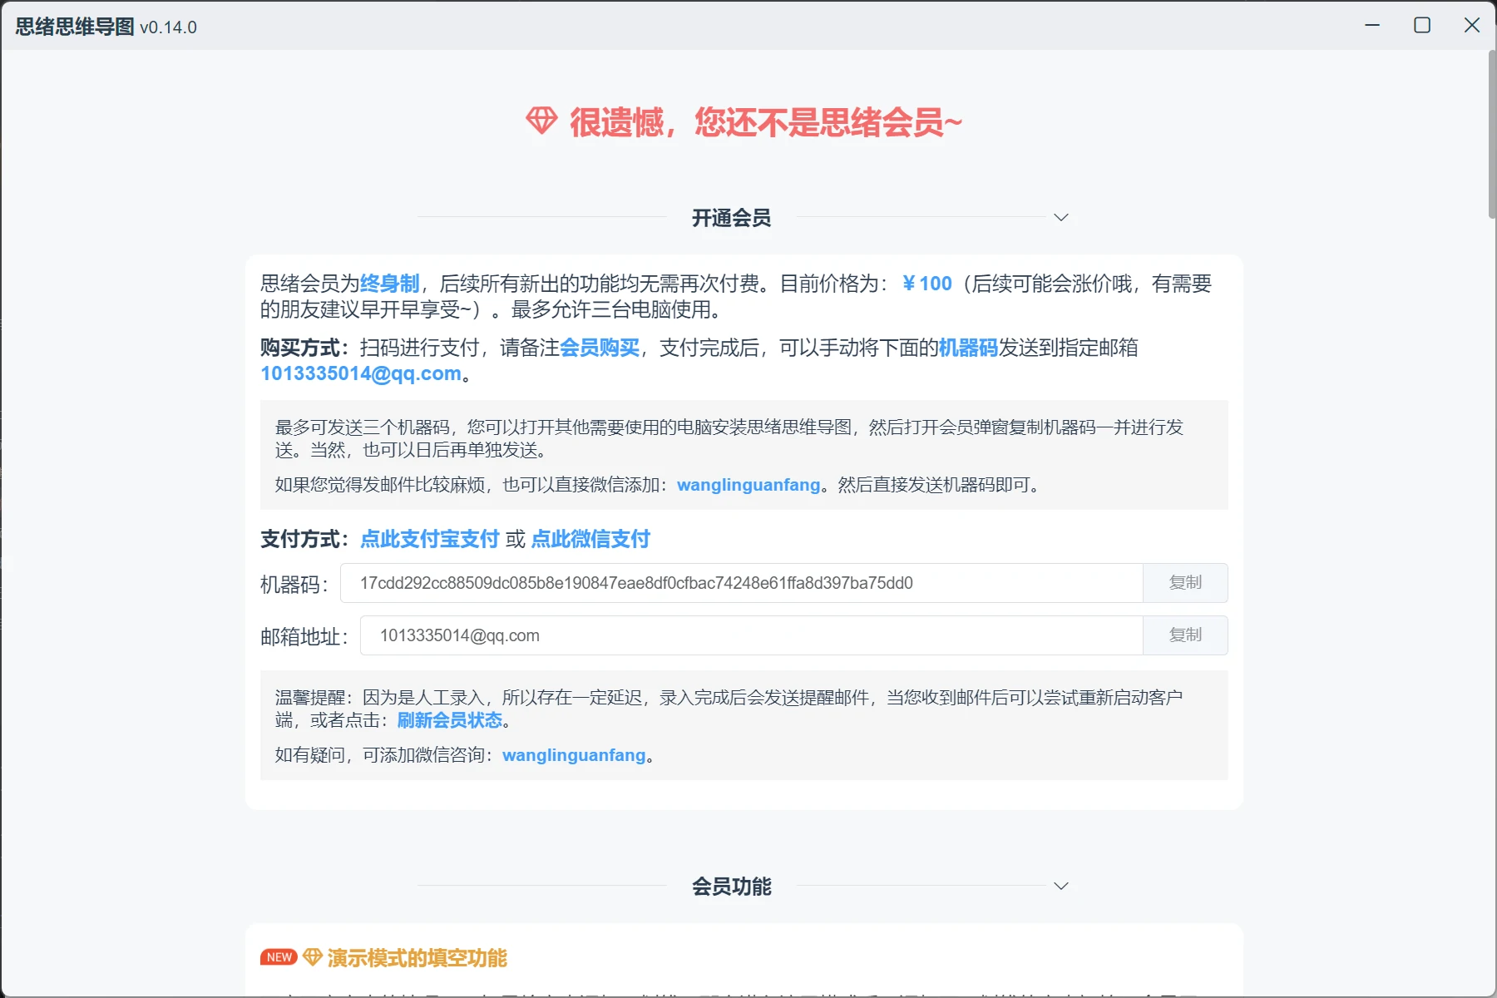Click the blue 1013335014@qq.com email link
1497x998 pixels.
361,373
